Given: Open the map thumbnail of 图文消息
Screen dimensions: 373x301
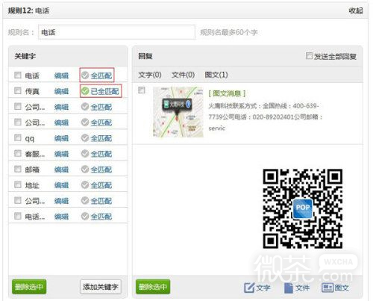Looking at the screenshot, I should click(x=178, y=112).
